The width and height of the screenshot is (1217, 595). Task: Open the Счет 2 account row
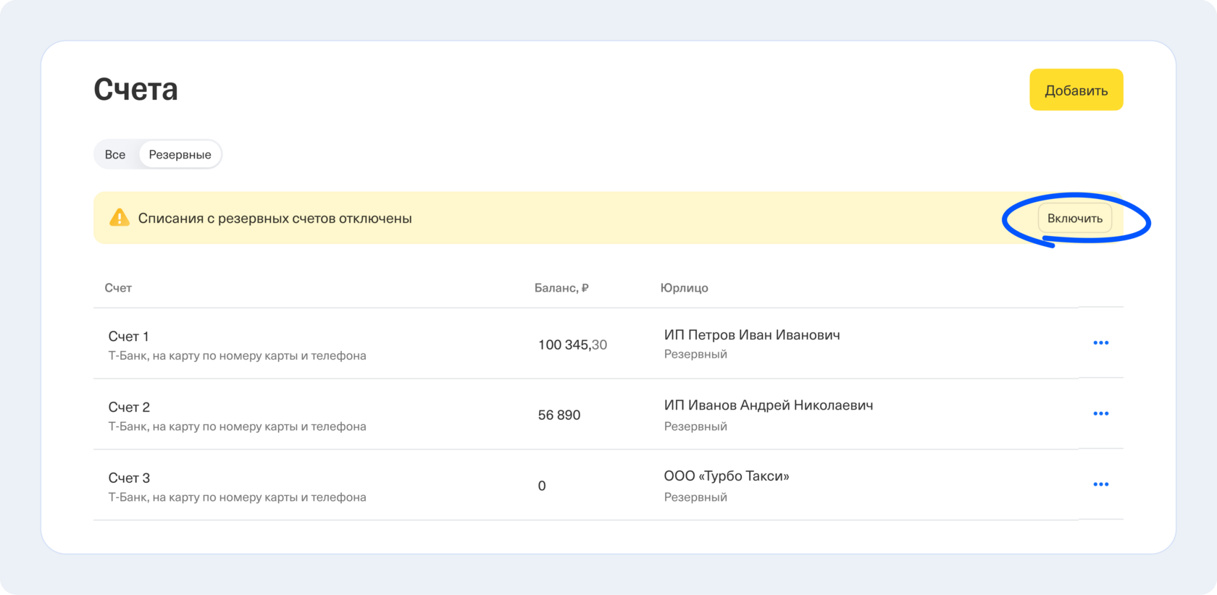129,408
